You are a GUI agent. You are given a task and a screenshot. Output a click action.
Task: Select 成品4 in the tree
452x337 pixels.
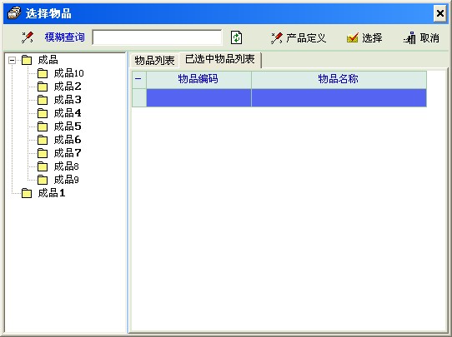coord(68,113)
